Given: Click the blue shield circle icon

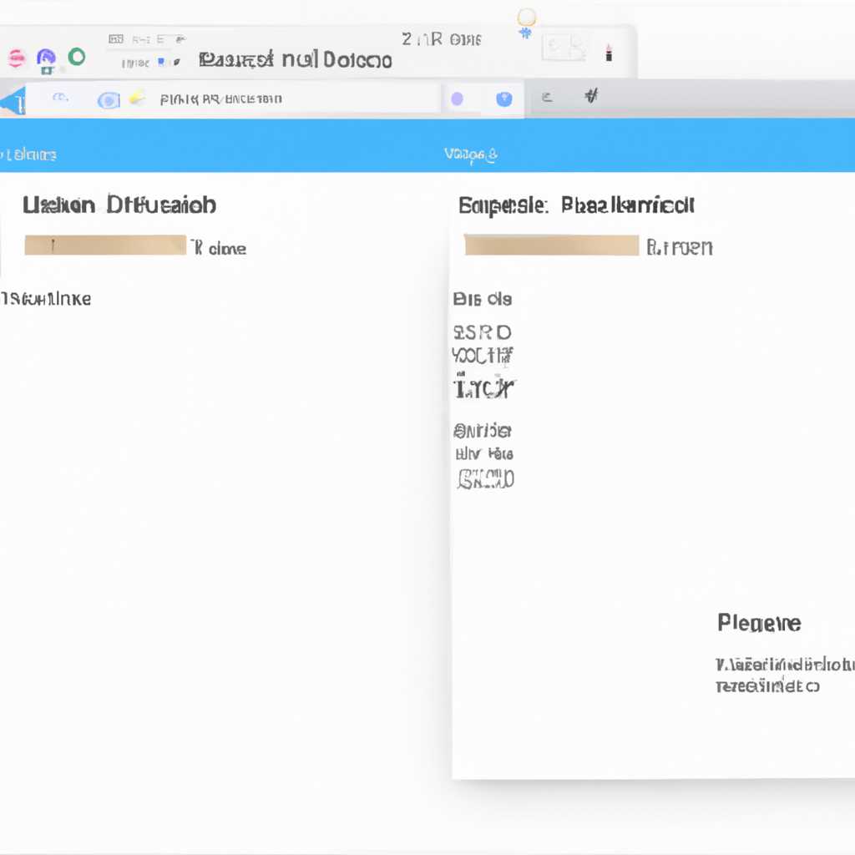Looking at the screenshot, I should click(x=504, y=99).
